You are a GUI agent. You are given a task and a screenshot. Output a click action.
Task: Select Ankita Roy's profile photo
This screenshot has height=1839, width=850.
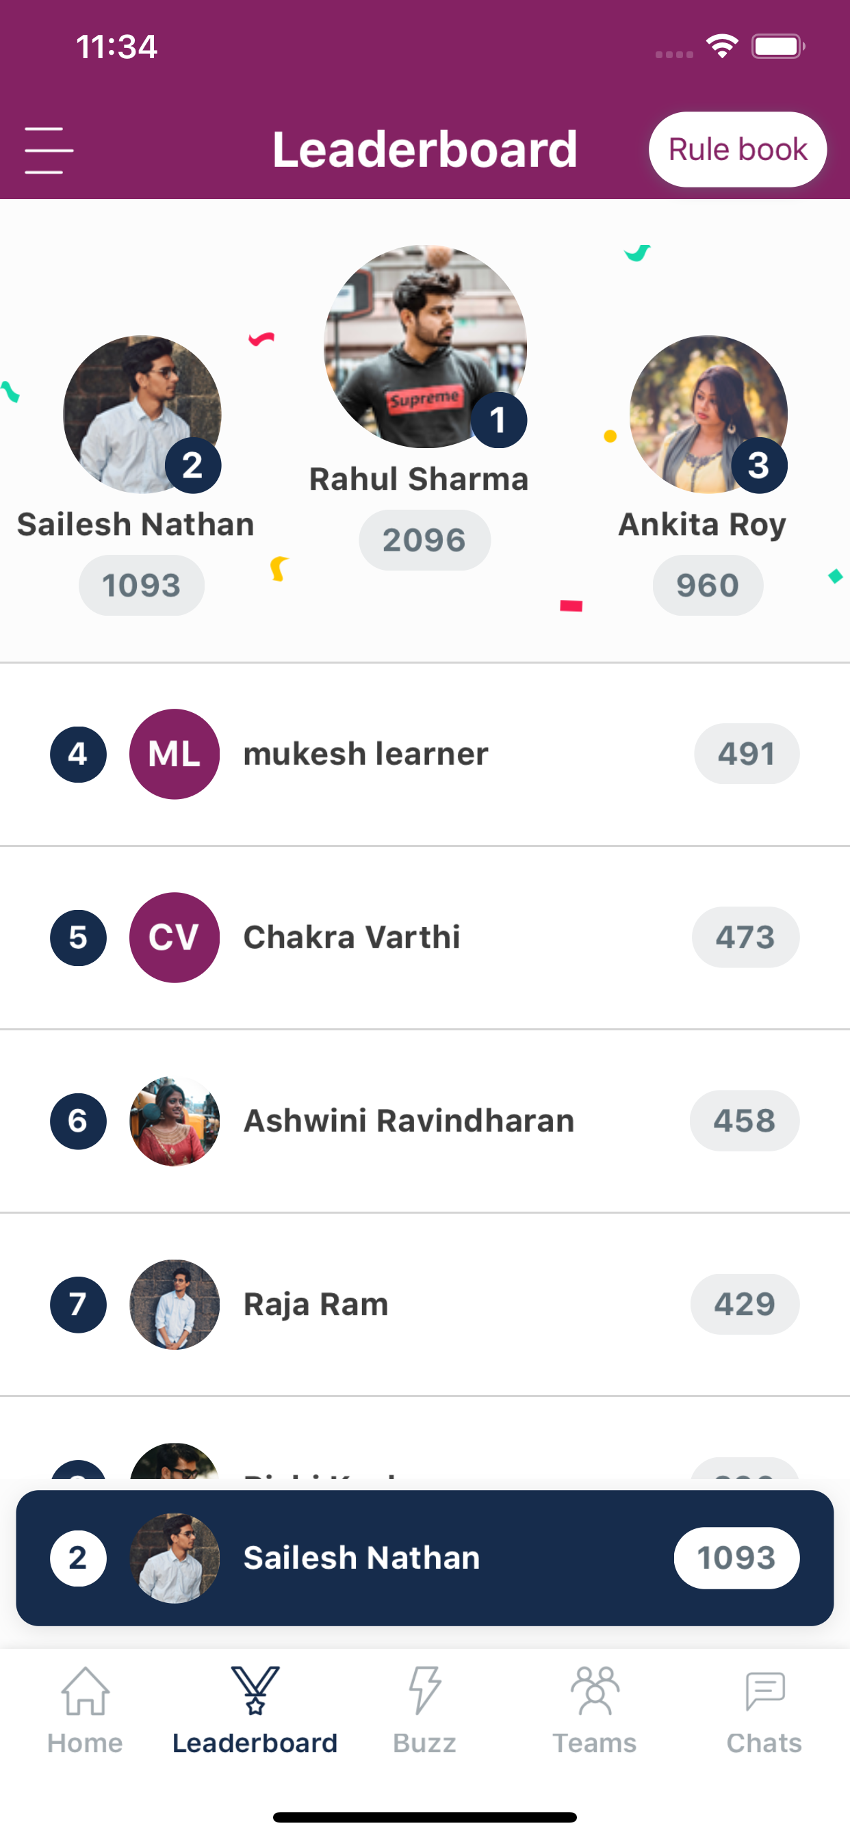[x=708, y=414]
